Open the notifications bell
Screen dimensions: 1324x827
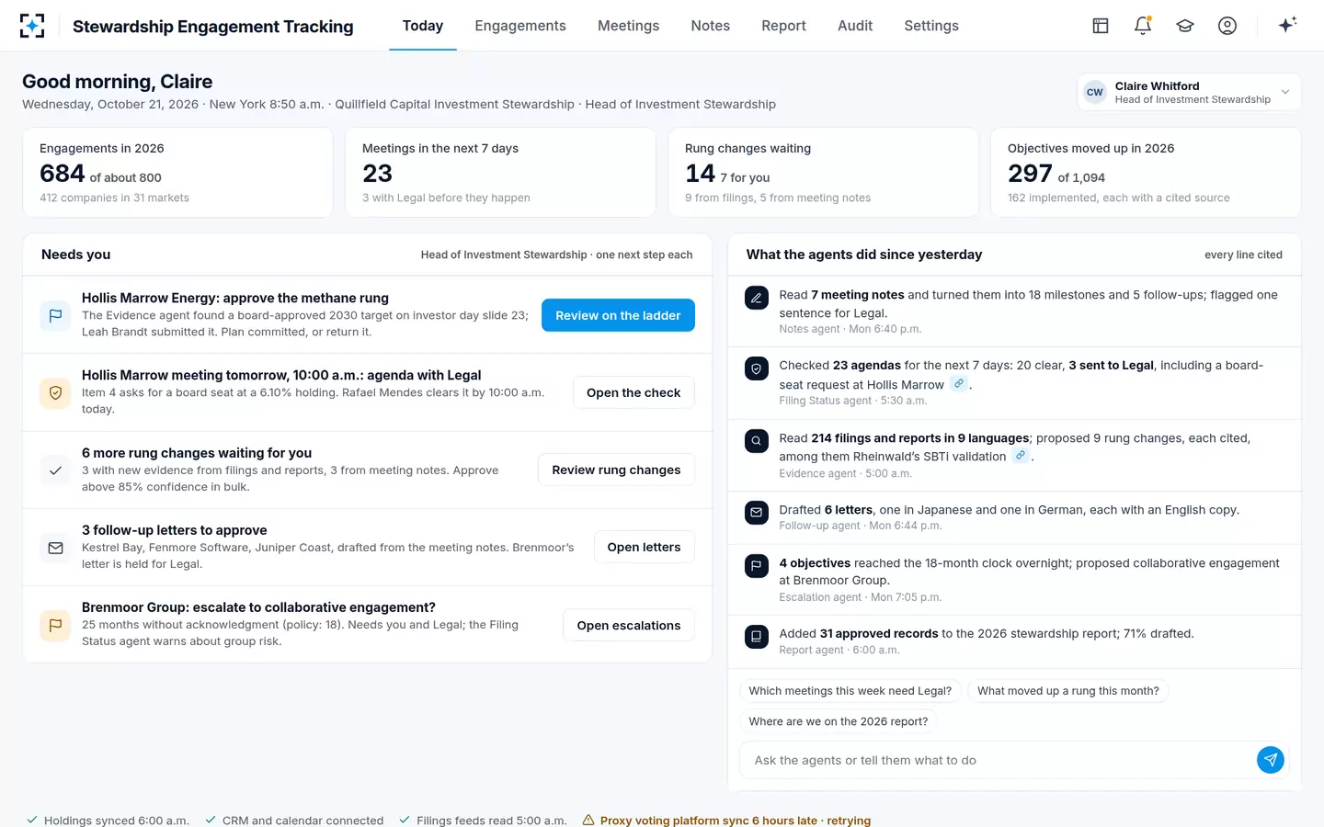1143,26
